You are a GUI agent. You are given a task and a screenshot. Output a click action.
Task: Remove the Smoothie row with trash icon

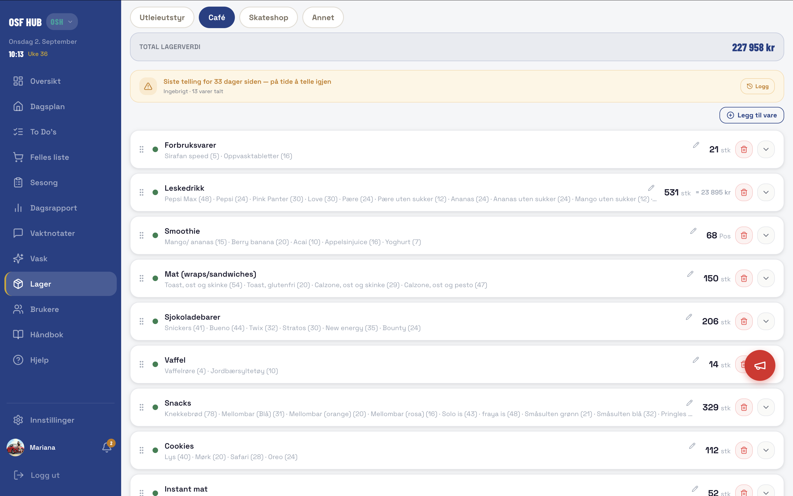(x=744, y=235)
